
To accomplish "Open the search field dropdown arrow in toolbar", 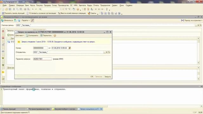I will (61, 9).
